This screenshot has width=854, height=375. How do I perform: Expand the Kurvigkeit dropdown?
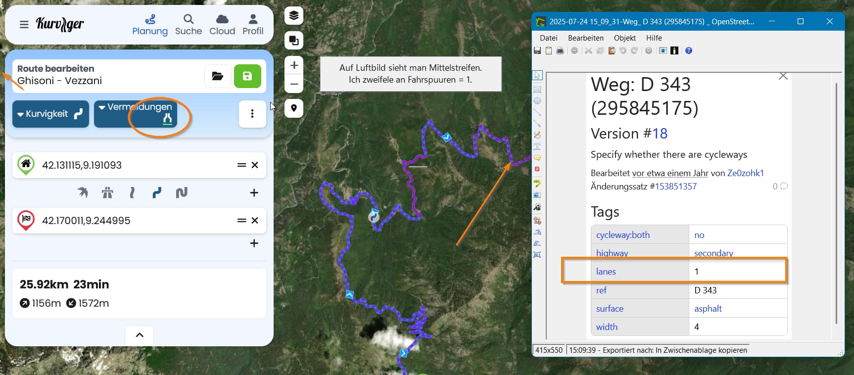(x=50, y=114)
